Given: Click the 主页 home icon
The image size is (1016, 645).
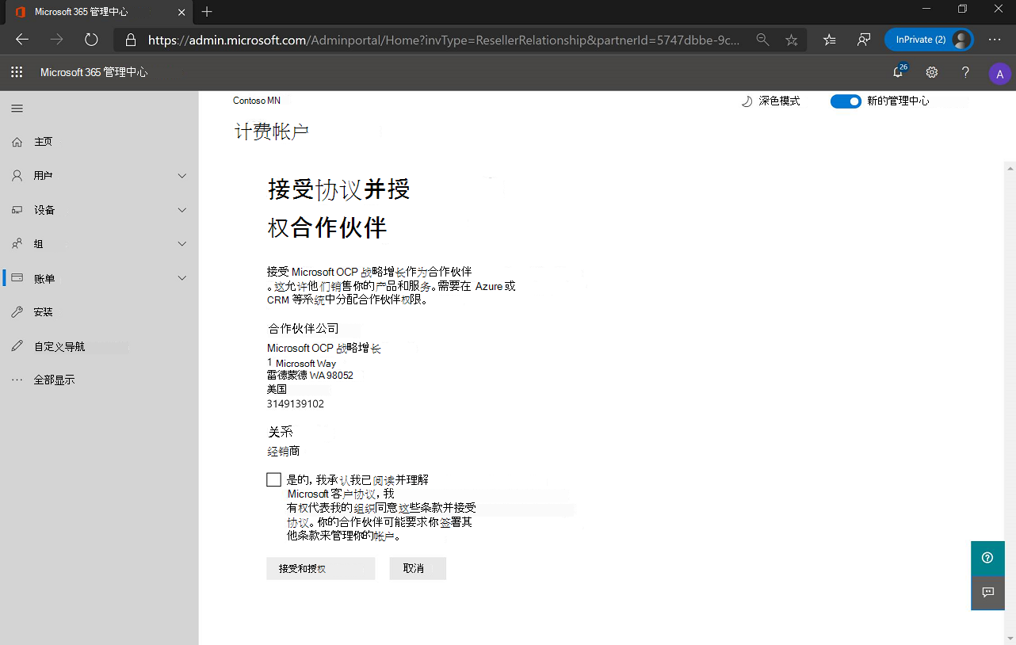Looking at the screenshot, I should [x=17, y=142].
